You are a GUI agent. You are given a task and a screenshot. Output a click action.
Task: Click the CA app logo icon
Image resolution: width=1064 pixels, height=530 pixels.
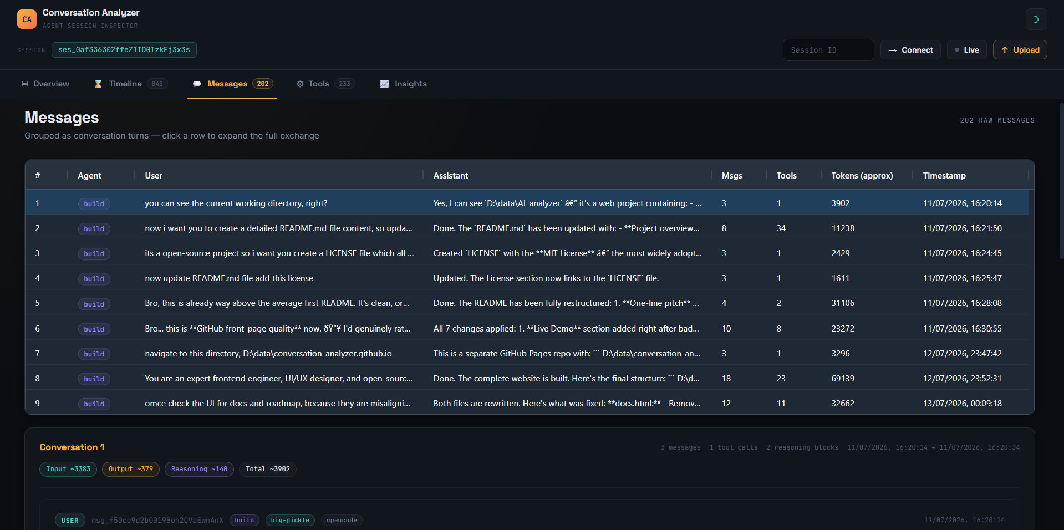click(27, 19)
